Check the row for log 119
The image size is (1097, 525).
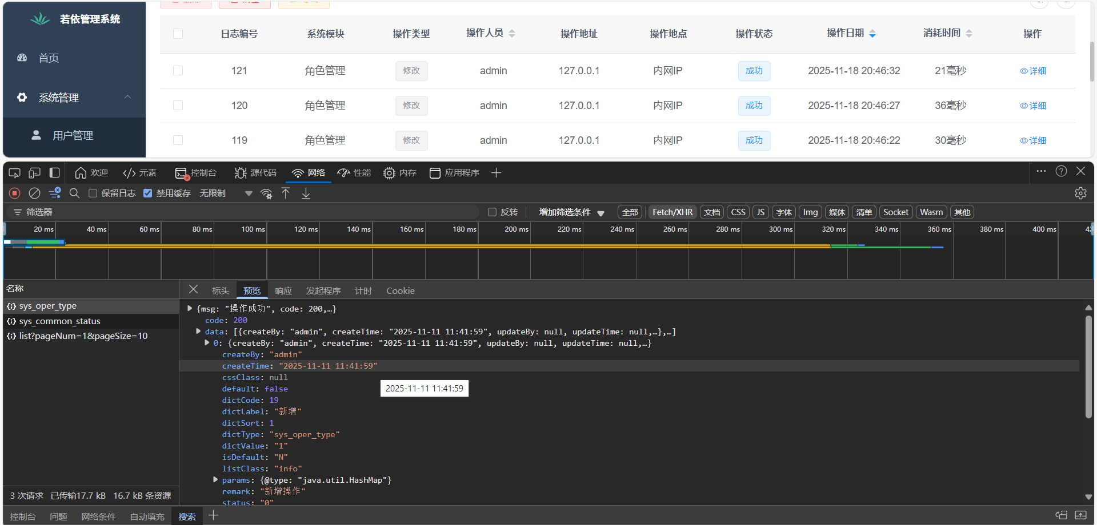click(178, 140)
